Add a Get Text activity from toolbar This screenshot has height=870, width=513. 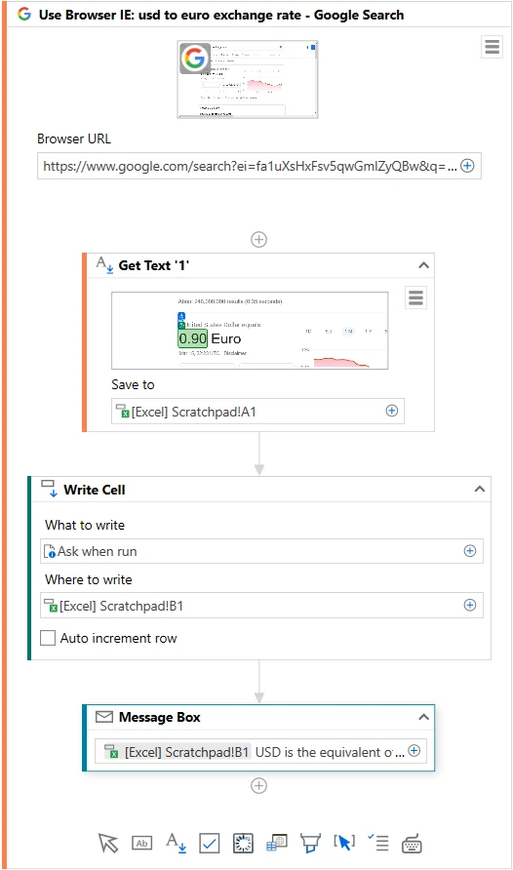pos(176,843)
